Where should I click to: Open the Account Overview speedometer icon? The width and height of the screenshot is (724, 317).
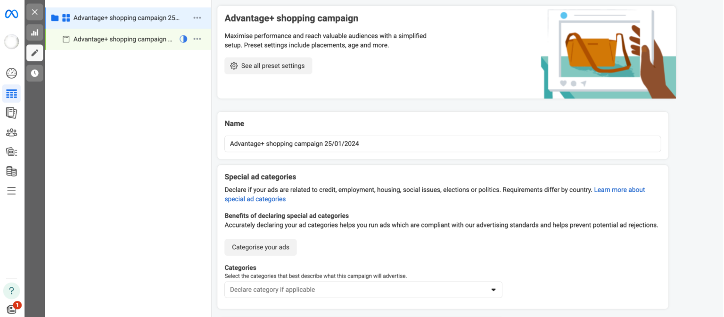click(x=11, y=73)
